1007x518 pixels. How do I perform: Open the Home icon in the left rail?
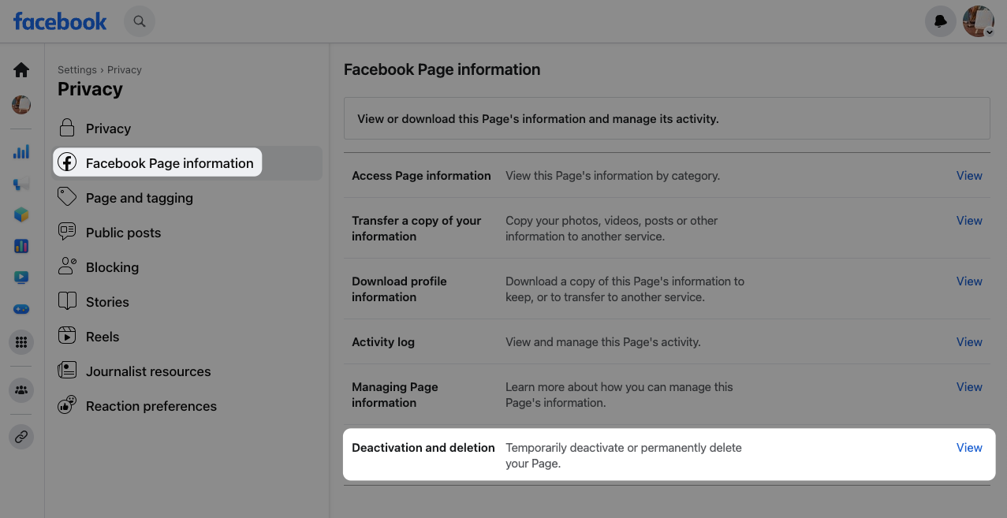(x=21, y=69)
